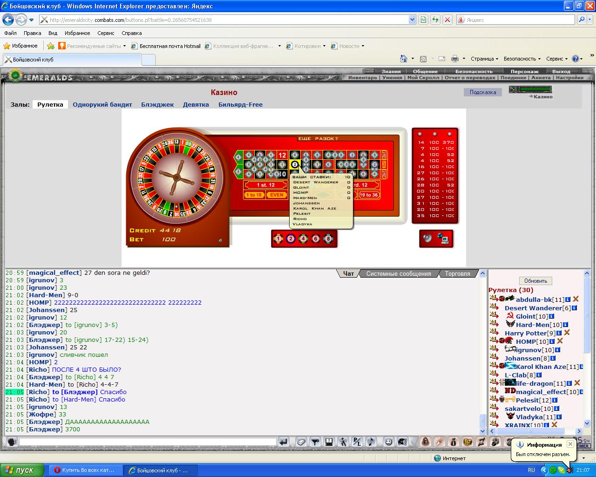Close the Информация balloon notification
The width and height of the screenshot is (596, 477).
570,444
